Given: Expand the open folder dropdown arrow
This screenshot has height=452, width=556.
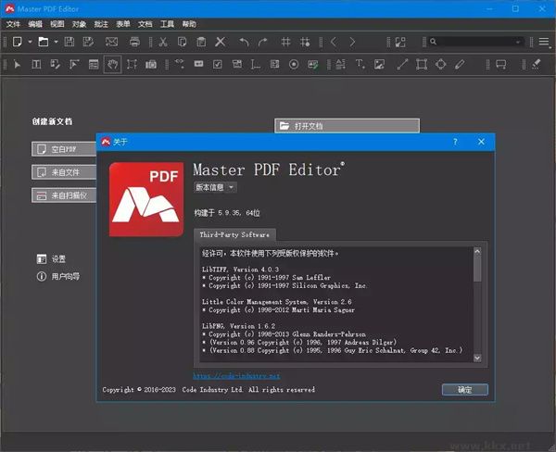Looking at the screenshot, I should point(56,42).
